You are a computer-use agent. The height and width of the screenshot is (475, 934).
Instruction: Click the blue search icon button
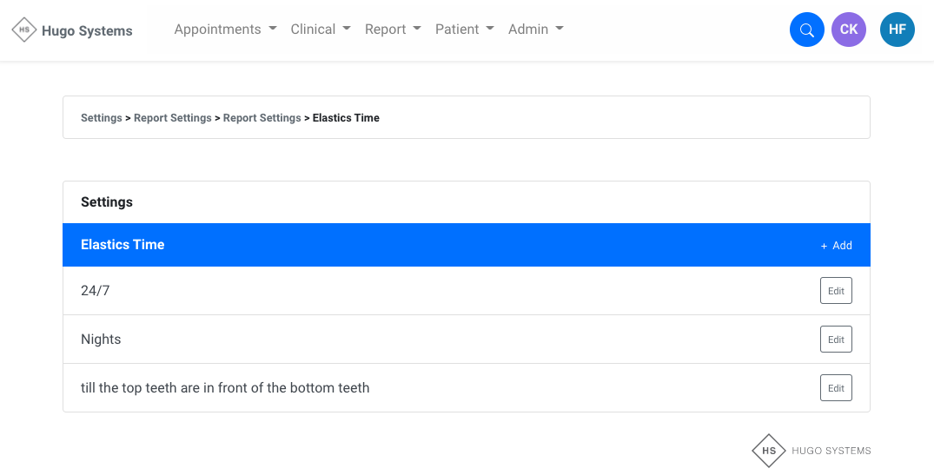806,30
